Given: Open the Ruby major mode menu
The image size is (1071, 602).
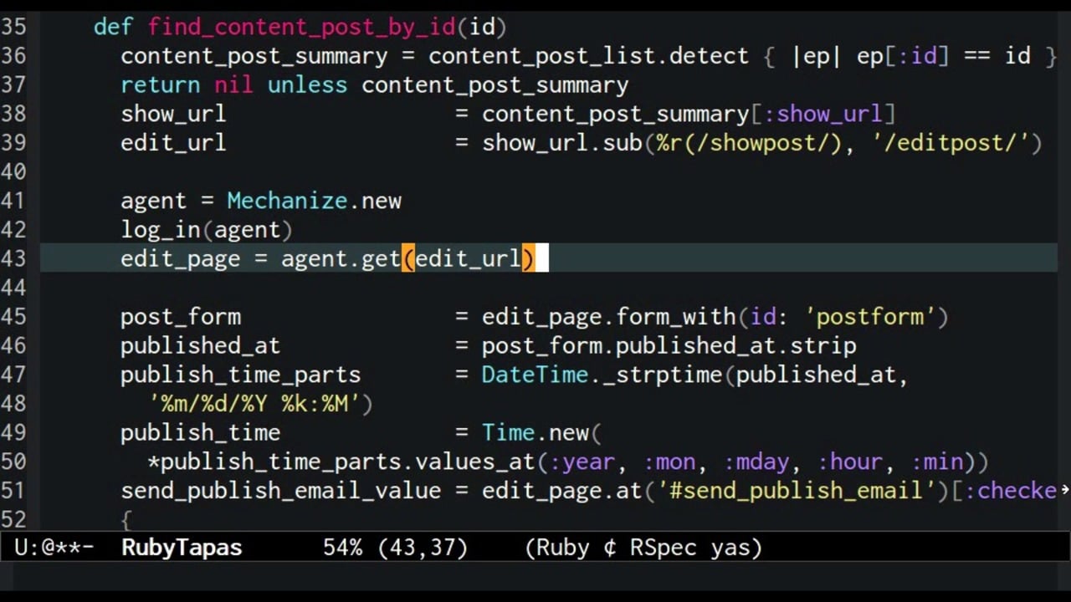Looking at the screenshot, I should (561, 547).
